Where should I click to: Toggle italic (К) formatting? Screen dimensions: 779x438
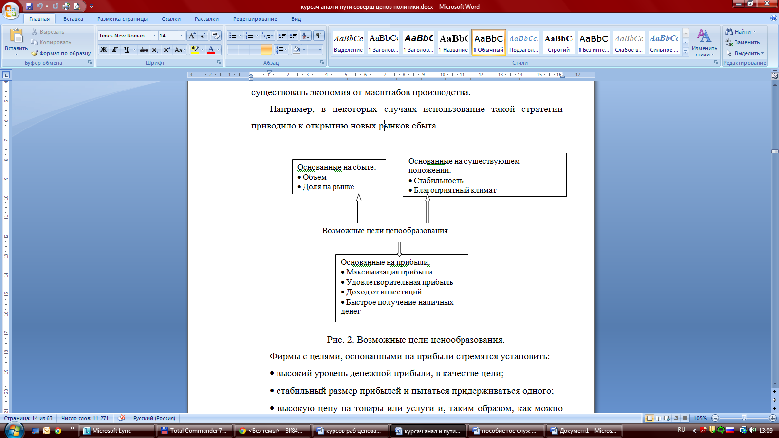115,50
